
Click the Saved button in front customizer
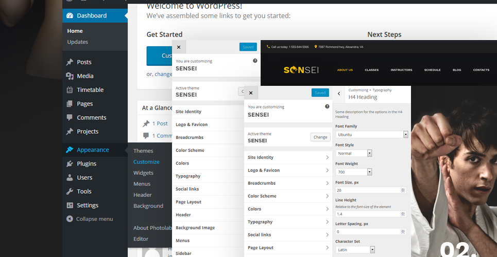(x=320, y=93)
